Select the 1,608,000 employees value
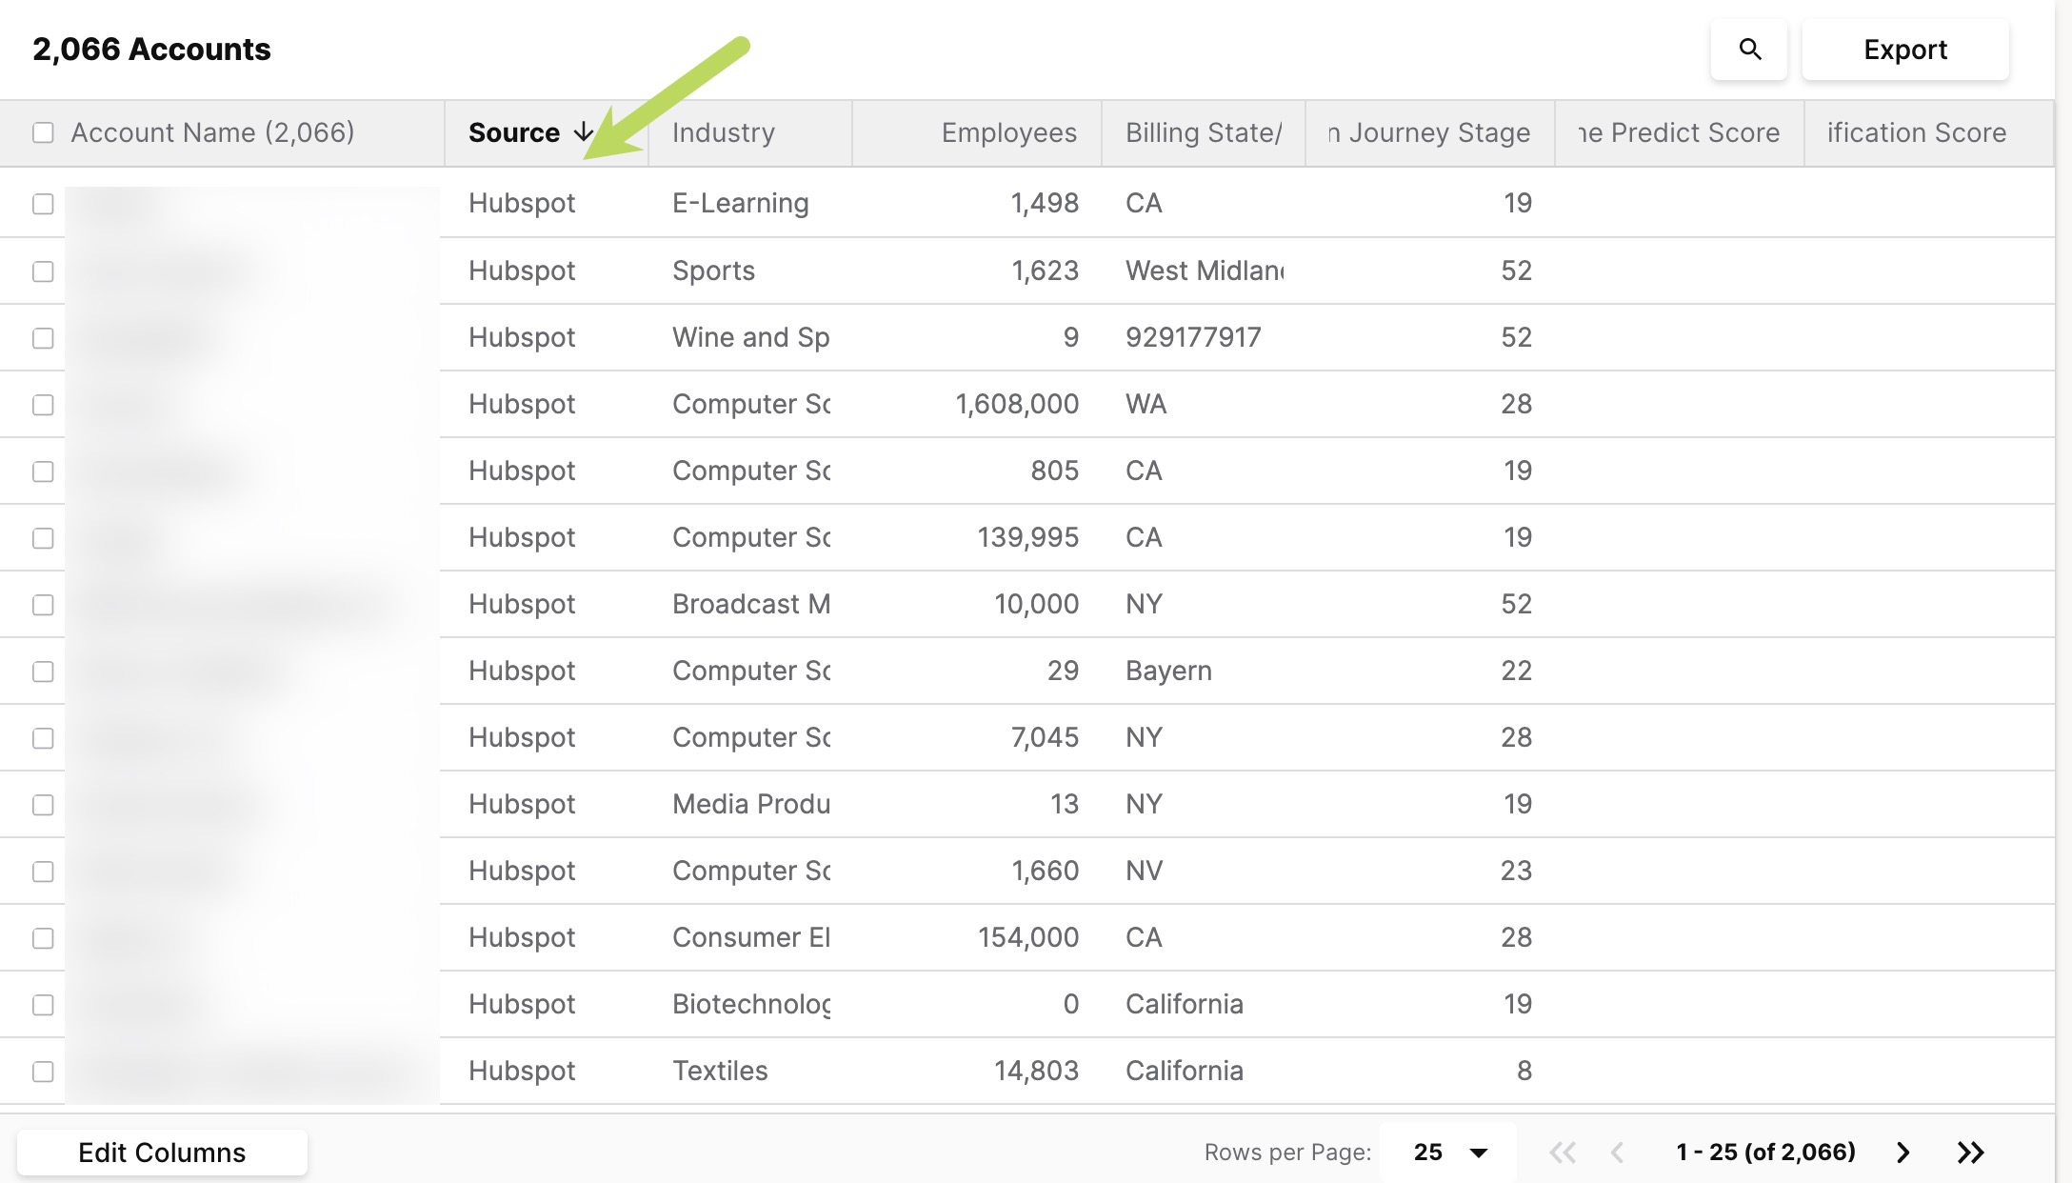This screenshot has height=1183, width=2072. (x=1017, y=404)
